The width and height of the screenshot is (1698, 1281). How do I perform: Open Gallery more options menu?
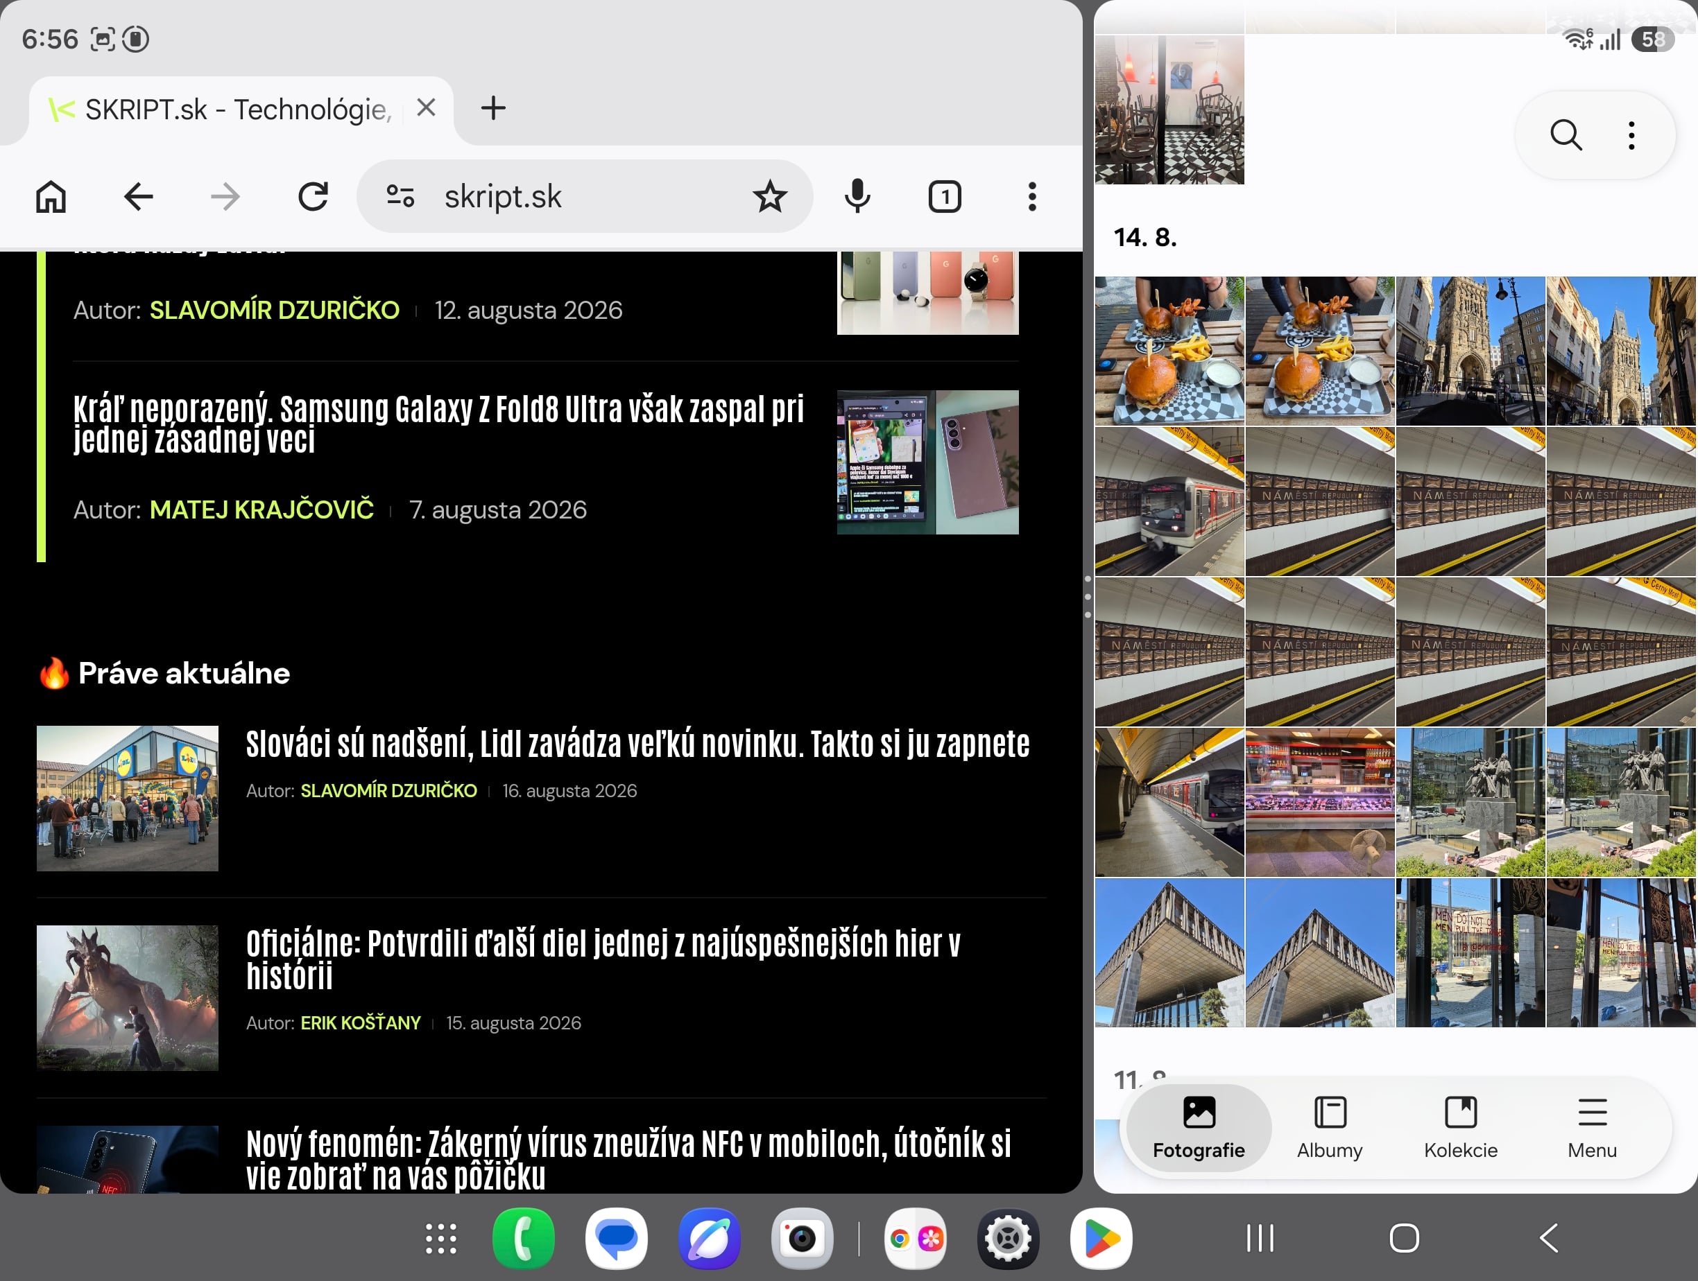(x=1632, y=135)
